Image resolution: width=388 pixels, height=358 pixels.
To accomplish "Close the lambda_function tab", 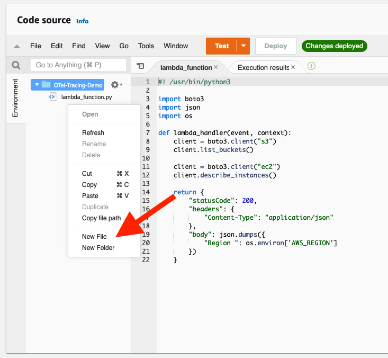I will (216, 67).
